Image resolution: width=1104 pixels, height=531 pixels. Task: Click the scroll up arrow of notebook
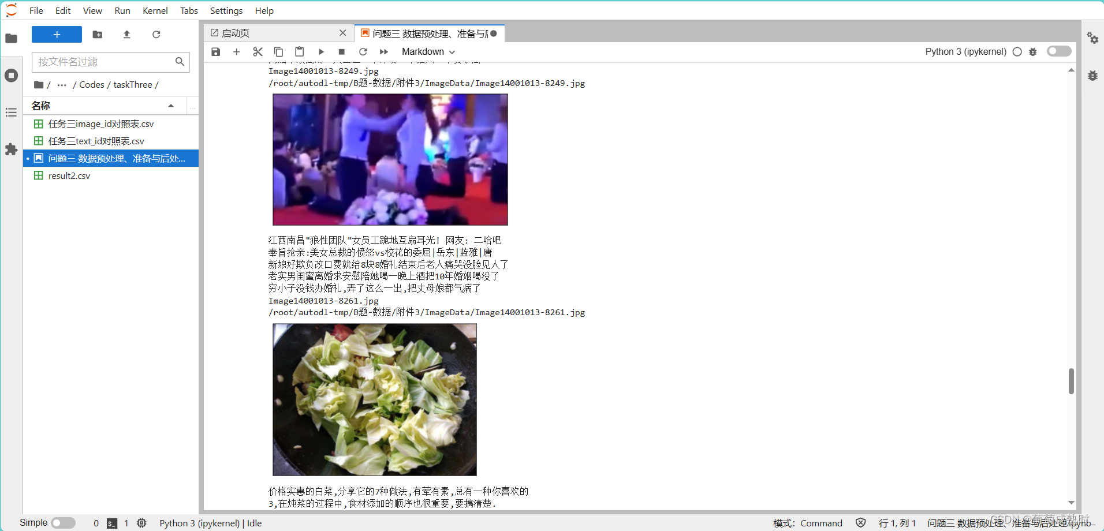(1071, 70)
